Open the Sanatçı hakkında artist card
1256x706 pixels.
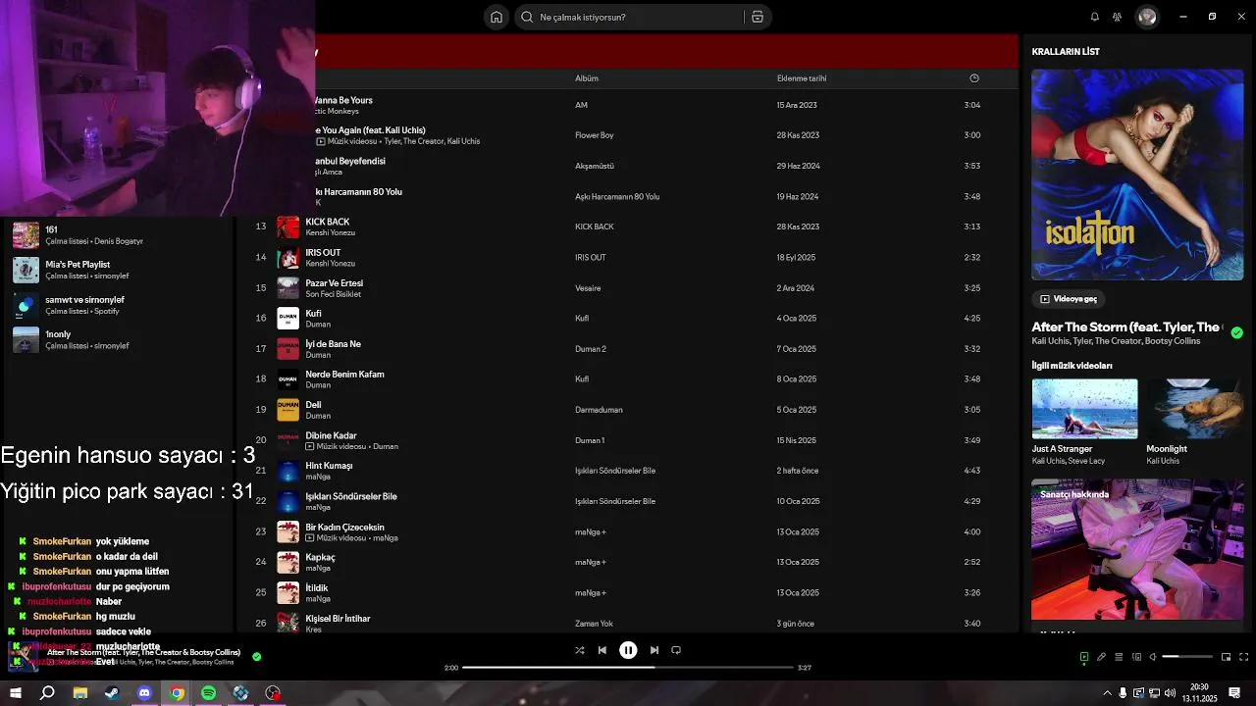coord(1137,549)
